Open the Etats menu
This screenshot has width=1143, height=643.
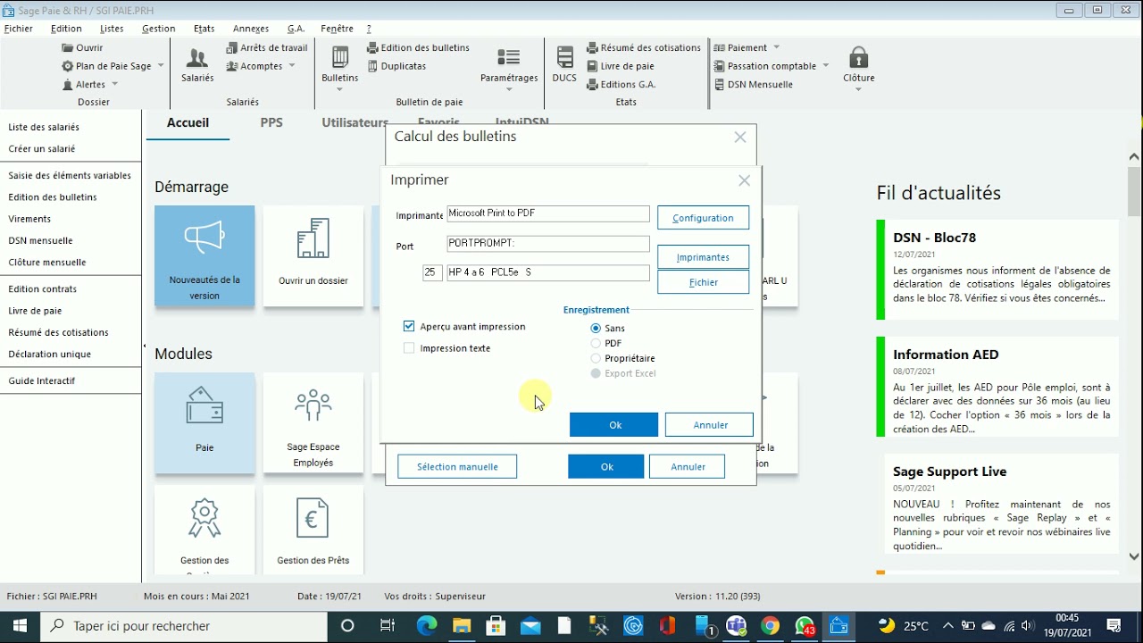pyautogui.click(x=204, y=29)
